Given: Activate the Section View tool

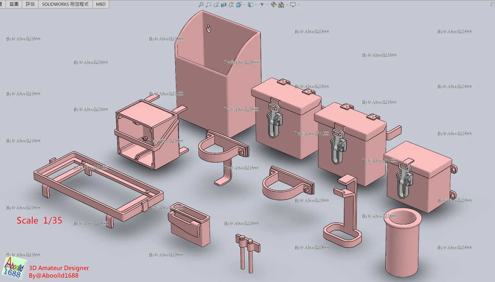Looking at the screenshot, I should pyautogui.click(x=224, y=5).
